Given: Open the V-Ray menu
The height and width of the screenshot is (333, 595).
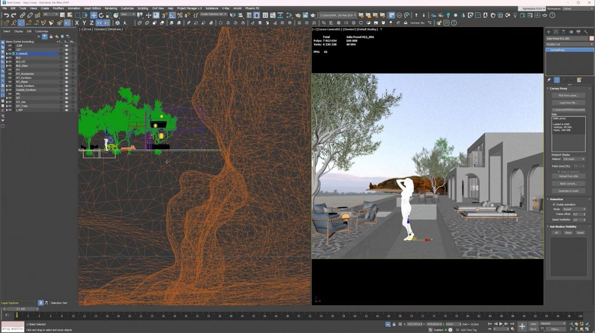Looking at the screenshot, I should point(226,8).
